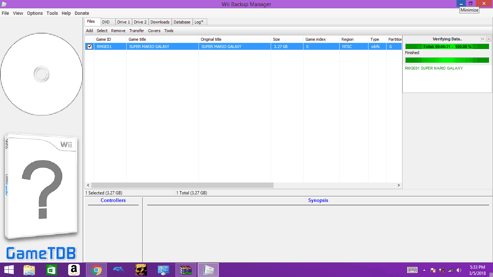Pause the Verifying Data operation
This screenshot has height=277, width=493.
[x=483, y=39]
